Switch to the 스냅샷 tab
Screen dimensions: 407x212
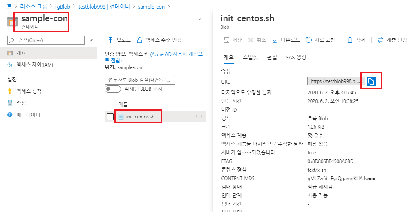pos(250,57)
